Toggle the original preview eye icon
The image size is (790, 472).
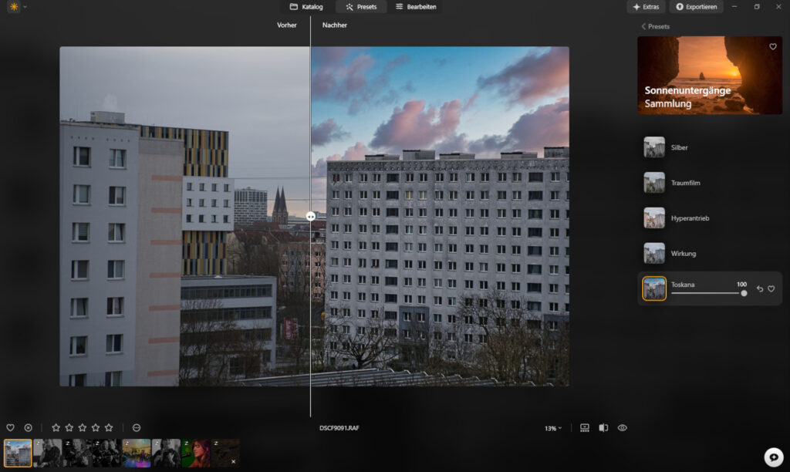(x=622, y=427)
